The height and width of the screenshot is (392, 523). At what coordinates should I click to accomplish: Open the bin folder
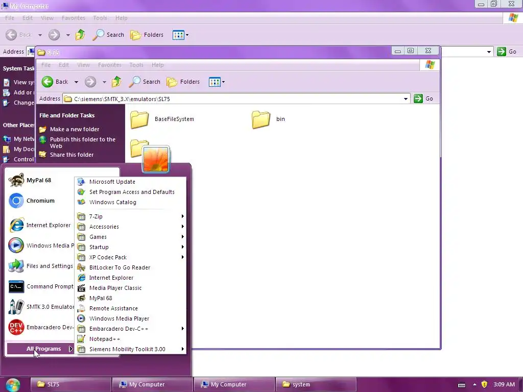269,119
